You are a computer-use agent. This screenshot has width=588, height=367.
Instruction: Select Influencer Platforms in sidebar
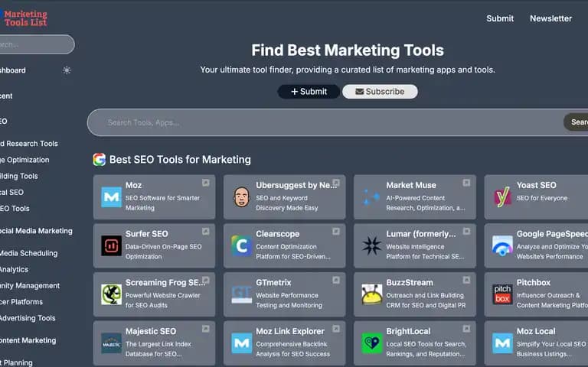(x=21, y=302)
